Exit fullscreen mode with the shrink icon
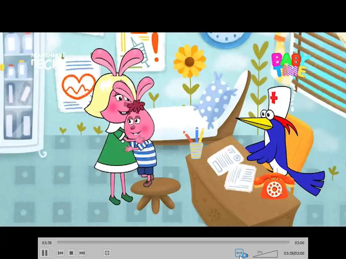The image size is (346, 259). (107, 253)
